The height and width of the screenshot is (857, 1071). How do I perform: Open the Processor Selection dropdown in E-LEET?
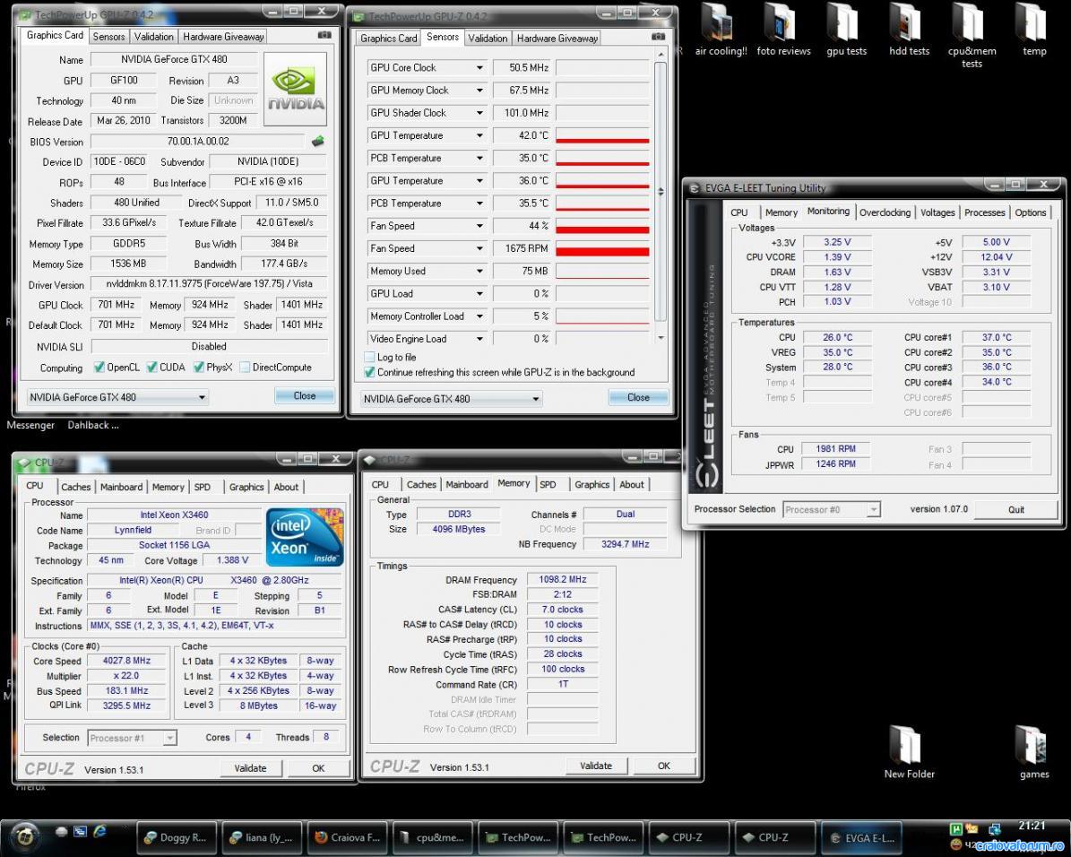(873, 509)
